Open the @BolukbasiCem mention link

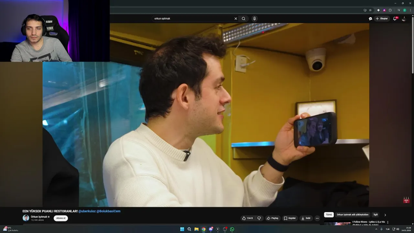pos(108,211)
